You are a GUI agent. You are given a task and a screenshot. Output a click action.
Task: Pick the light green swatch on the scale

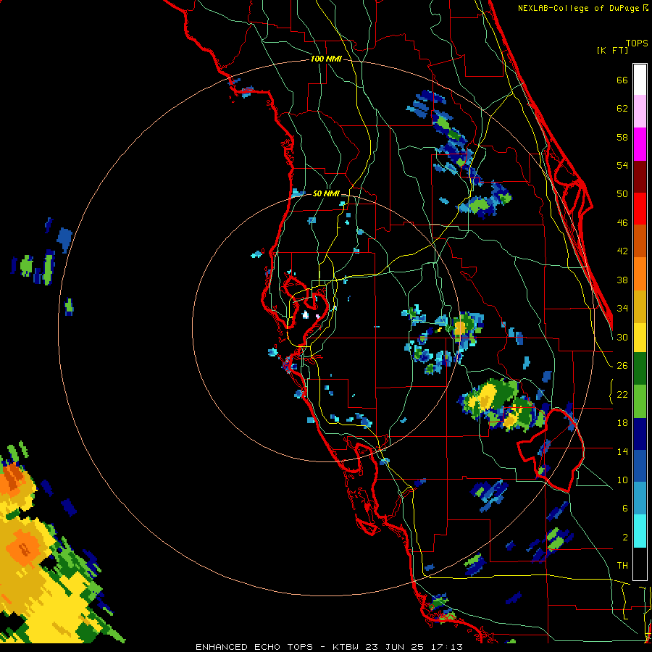tap(640, 401)
